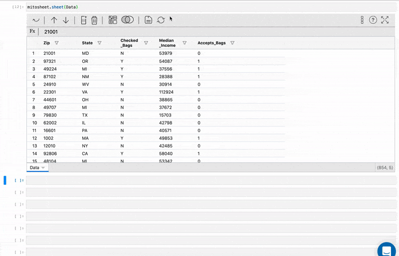The width and height of the screenshot is (399, 256).
Task: Click the undo squiggle icon in toolbar
Action: tap(36, 20)
